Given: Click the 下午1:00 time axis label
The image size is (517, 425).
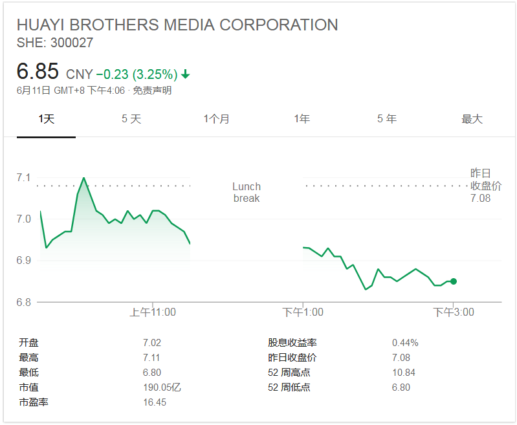Looking at the screenshot, I should coord(303,312).
